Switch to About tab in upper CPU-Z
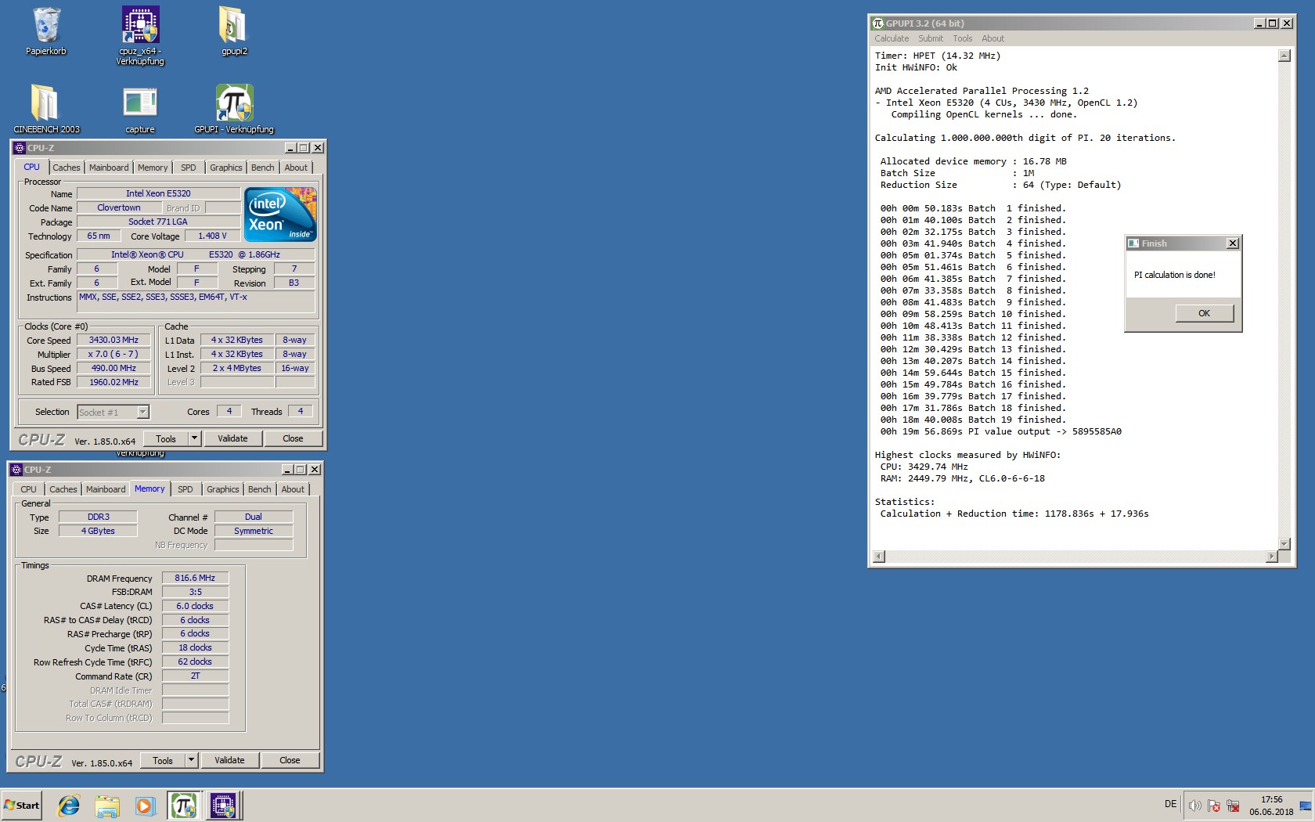The image size is (1315, 822). pos(296,168)
